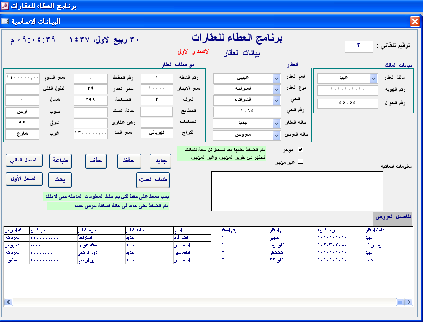Open search with the بحث button
Viewport: 423px width, 322px height.
60,180
